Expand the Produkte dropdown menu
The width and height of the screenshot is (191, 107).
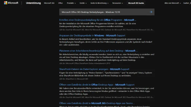[71, 3]
